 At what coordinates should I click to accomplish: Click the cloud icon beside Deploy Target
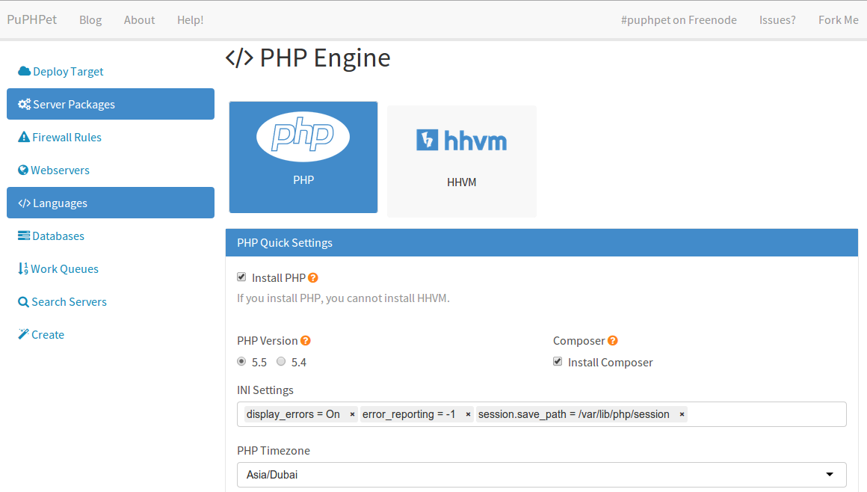click(x=24, y=71)
